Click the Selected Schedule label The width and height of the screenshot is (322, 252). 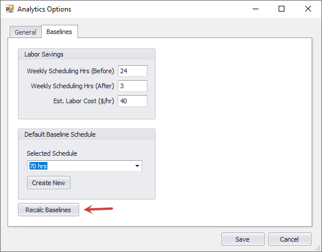(x=52, y=153)
